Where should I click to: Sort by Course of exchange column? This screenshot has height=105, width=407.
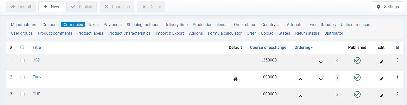pyautogui.click(x=268, y=47)
